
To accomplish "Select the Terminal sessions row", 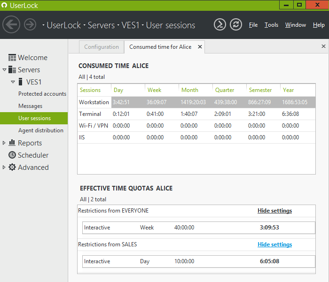I will point(196,114).
